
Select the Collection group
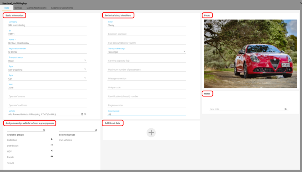pyautogui.click(x=12, y=140)
